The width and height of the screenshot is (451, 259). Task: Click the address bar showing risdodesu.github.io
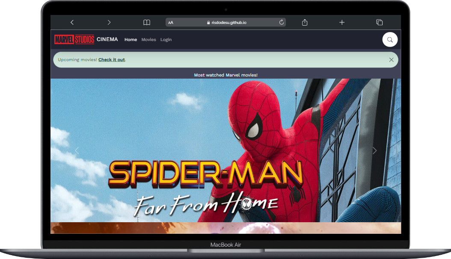226,22
